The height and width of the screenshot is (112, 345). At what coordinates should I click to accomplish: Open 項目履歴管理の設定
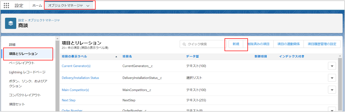322,44
